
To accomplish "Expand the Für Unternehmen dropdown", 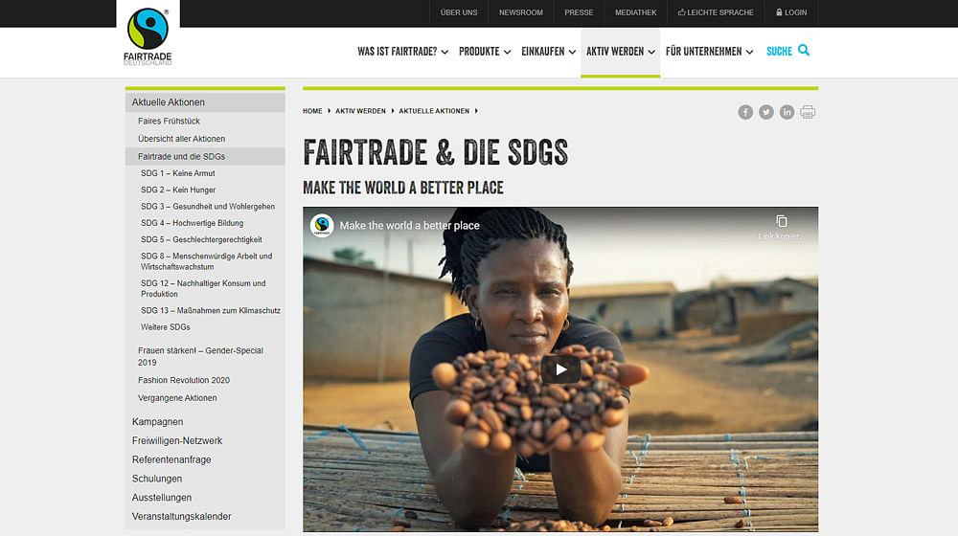I will (x=709, y=52).
